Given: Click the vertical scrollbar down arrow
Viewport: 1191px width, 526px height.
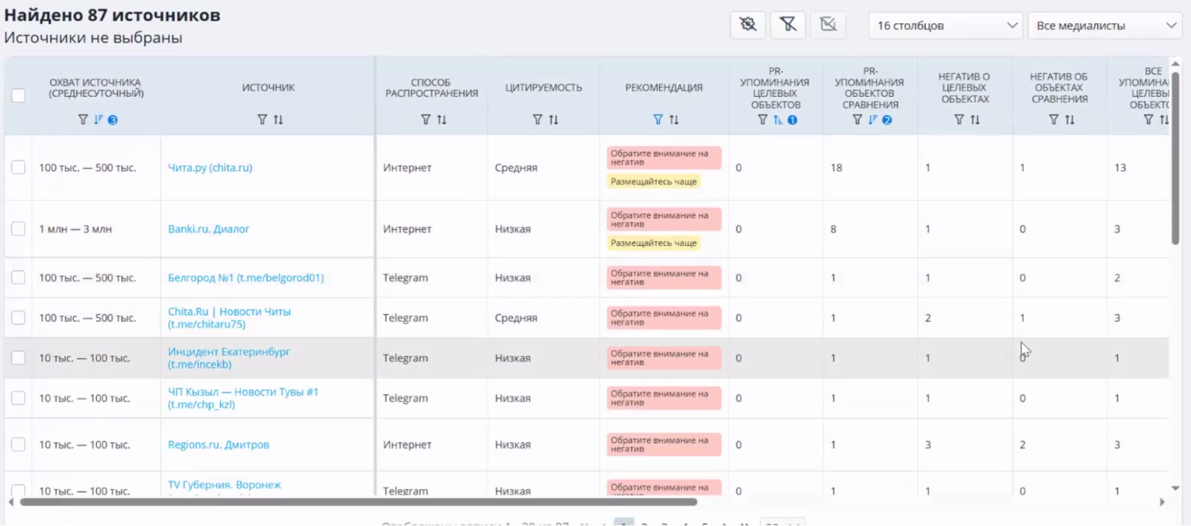Looking at the screenshot, I should [x=1175, y=488].
